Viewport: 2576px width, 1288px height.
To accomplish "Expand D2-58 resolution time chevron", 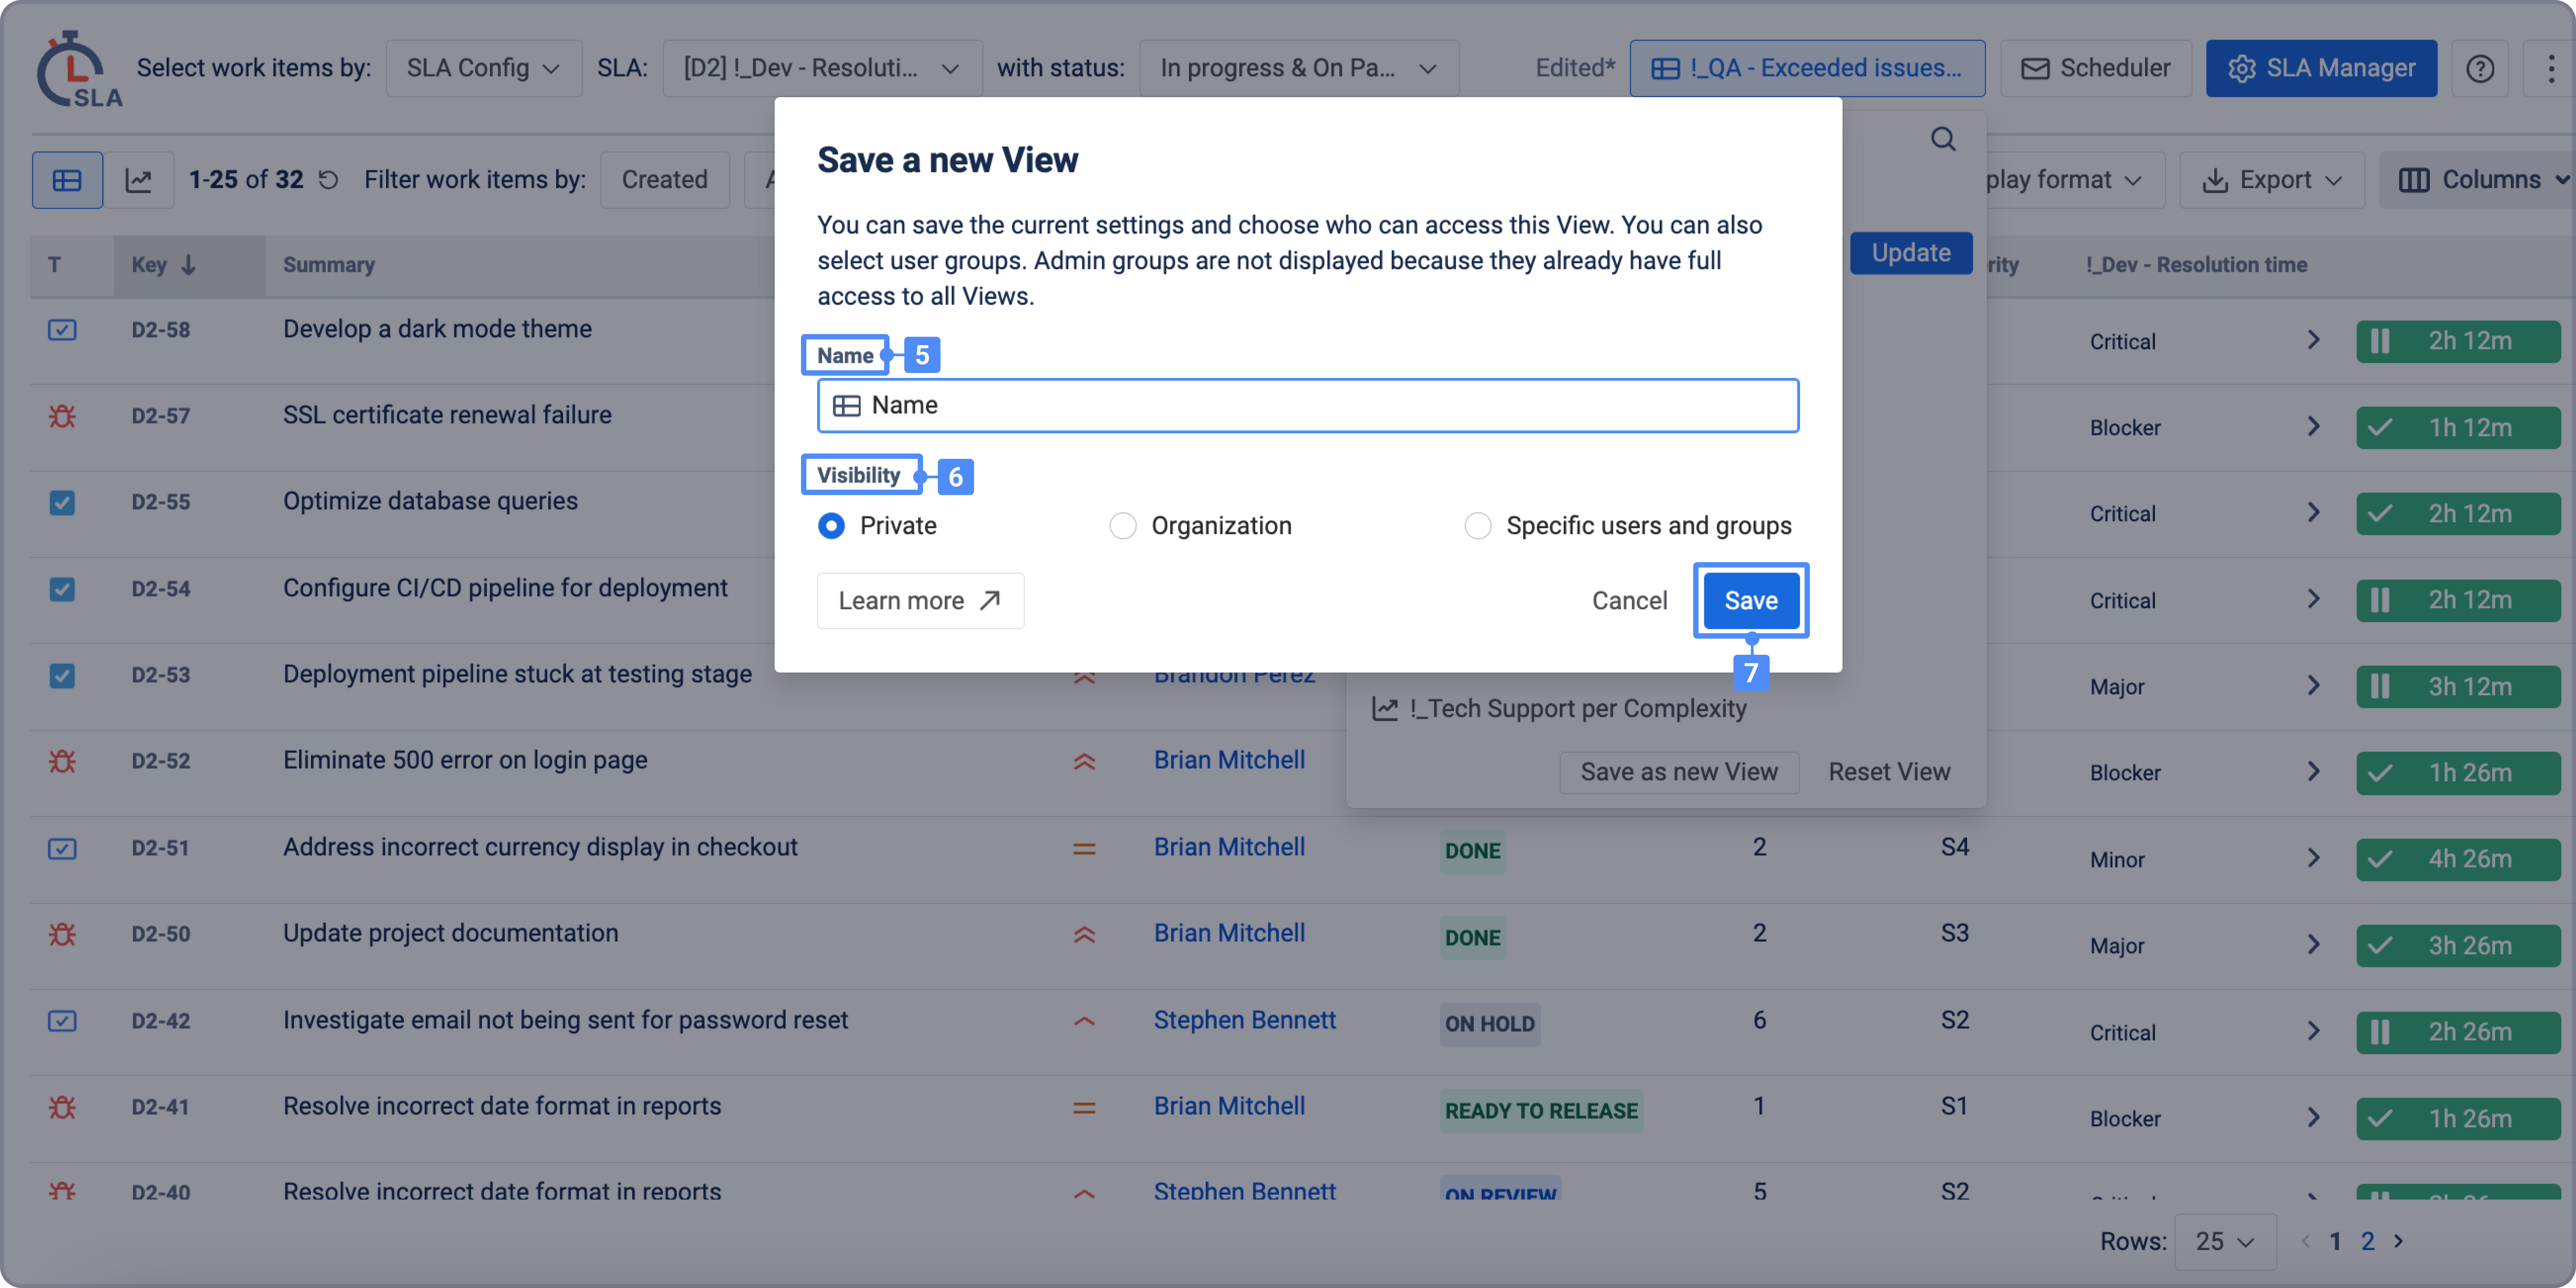I will pos(2313,340).
